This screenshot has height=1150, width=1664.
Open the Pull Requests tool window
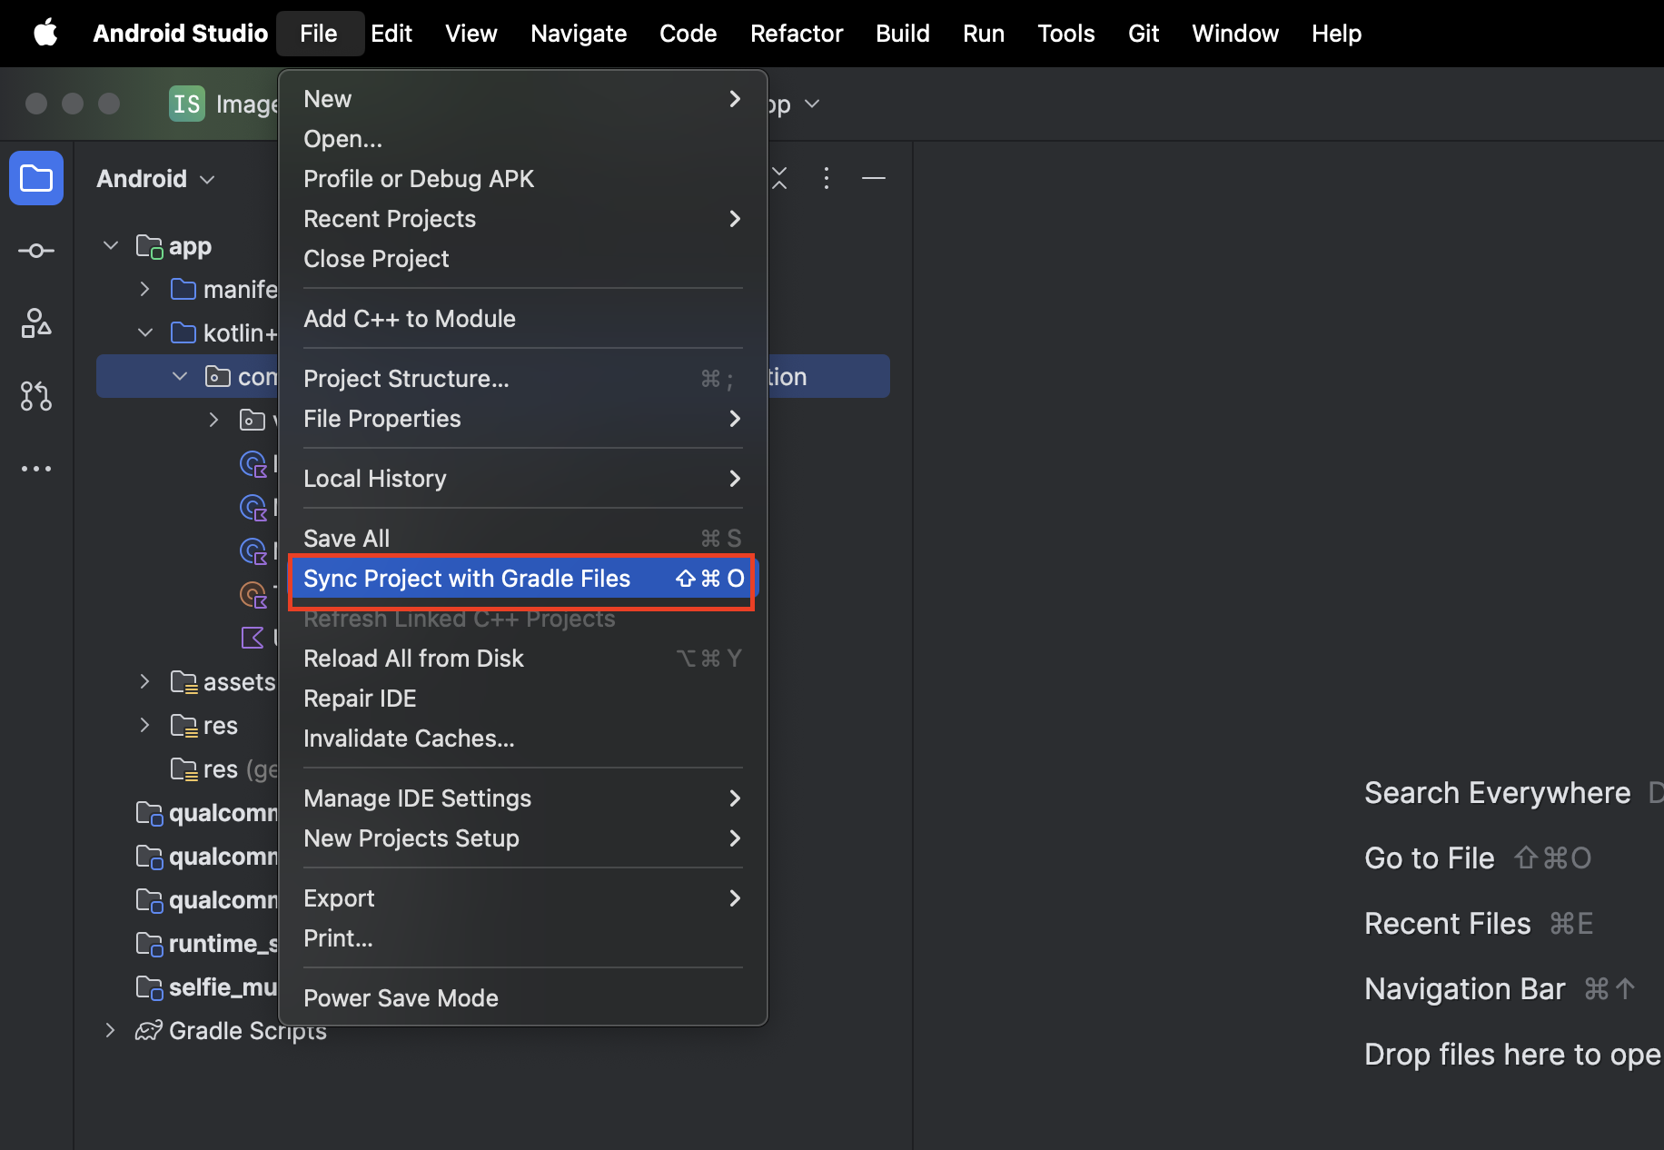(x=35, y=396)
